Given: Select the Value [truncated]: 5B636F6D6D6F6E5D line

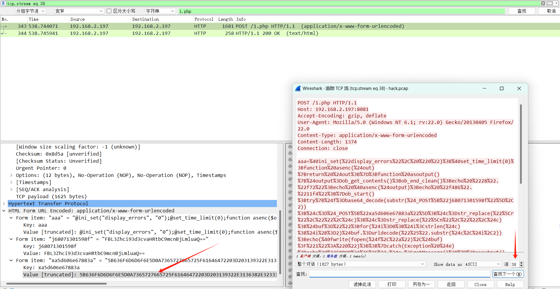Looking at the screenshot, I should click(150, 275).
